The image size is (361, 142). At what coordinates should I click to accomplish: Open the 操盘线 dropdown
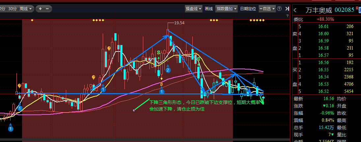(194, 9)
